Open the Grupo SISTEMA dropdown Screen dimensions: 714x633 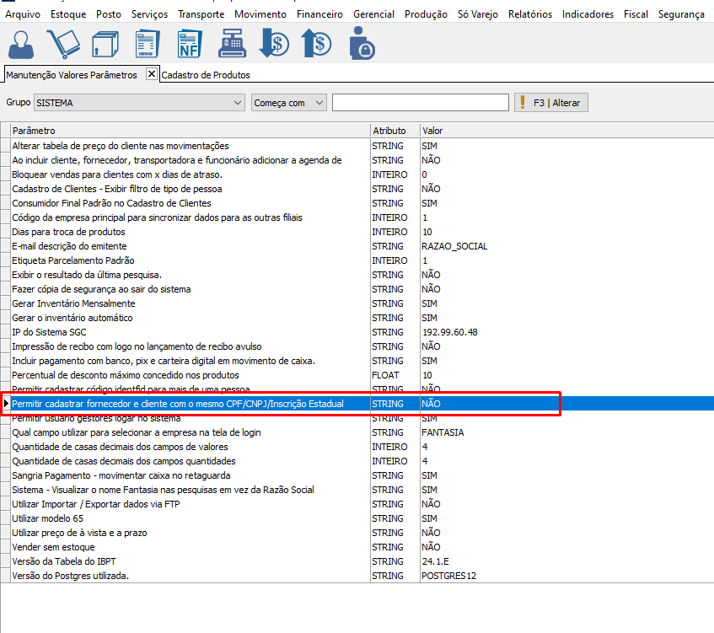pos(237,103)
